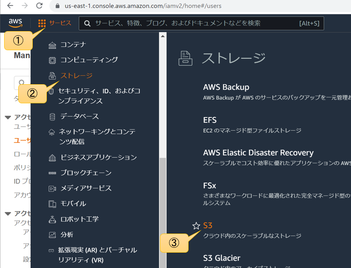This screenshot has height=268, width=351.
Task: Click the コンテナ category icon
Action: (52, 45)
